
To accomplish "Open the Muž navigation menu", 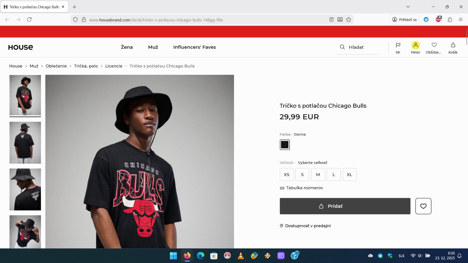I will tap(153, 47).
